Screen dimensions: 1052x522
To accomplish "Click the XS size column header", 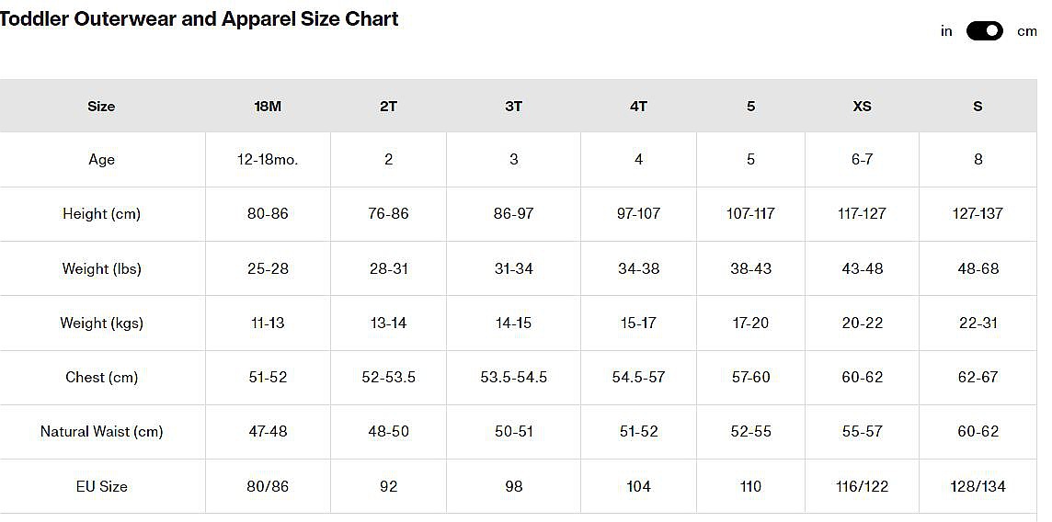I will click(862, 106).
